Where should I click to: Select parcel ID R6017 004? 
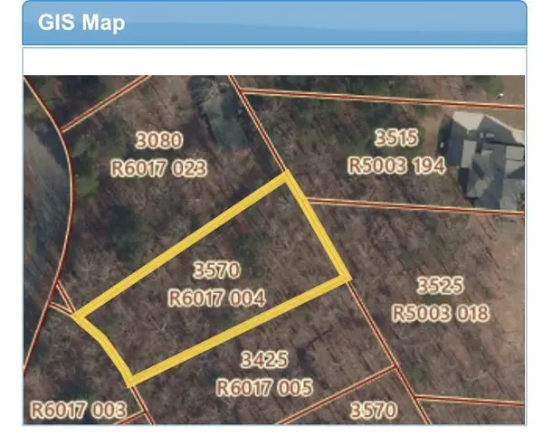click(217, 298)
